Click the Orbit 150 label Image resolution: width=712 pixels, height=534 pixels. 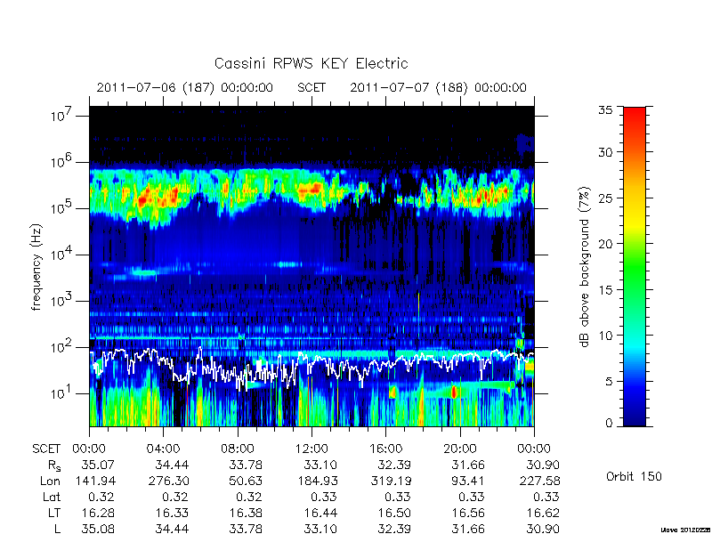point(634,476)
